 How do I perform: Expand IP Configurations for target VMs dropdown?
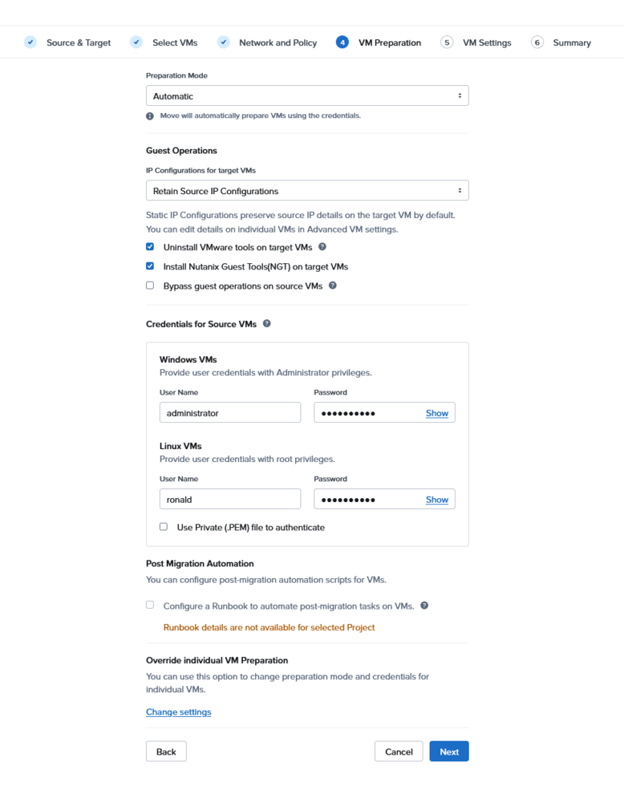[307, 190]
